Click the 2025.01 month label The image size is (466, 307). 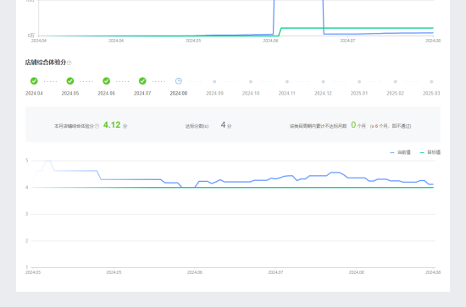click(x=359, y=93)
